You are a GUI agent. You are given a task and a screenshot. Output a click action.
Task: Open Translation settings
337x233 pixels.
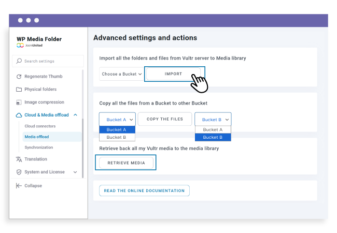pyautogui.click(x=36, y=159)
